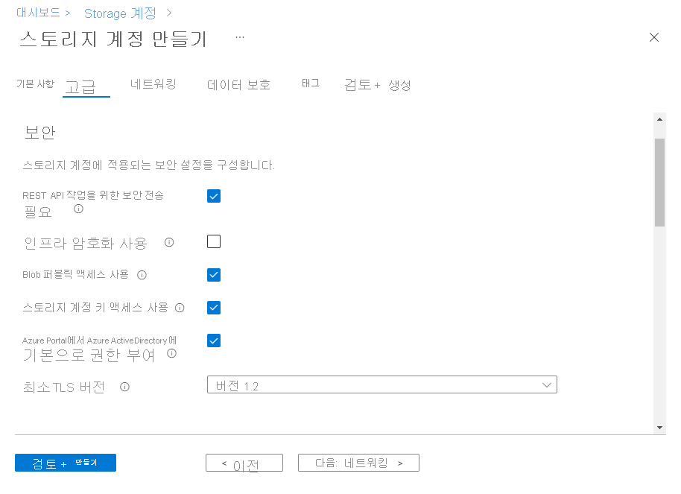
Task: Disable REST API 보안 전송 필요 checkbox
Action: click(214, 196)
